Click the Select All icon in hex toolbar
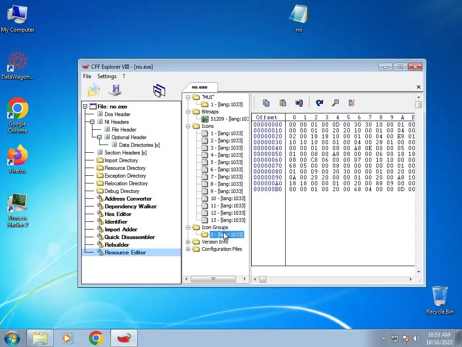The height and width of the screenshot is (347, 462). (299, 103)
